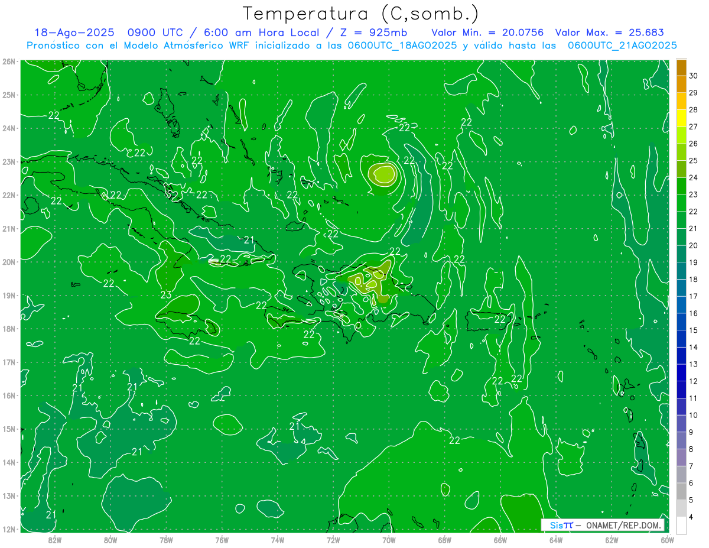Click the yellow legend swatch between 27 and 28
The width and height of the screenshot is (709, 548).
[681, 118]
